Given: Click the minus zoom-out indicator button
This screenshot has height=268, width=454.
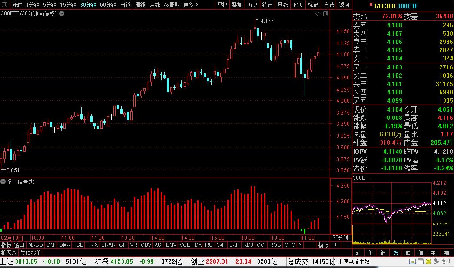Looking at the screenshot, I should 346,245.
